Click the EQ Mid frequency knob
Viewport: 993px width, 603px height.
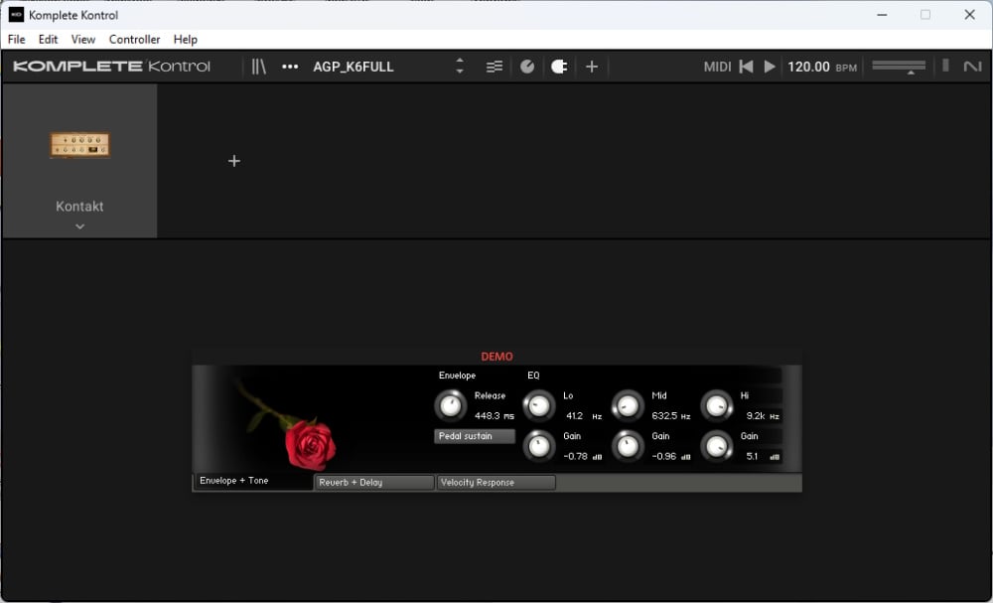point(628,406)
